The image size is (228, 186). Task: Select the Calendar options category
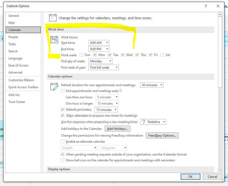click(23, 30)
